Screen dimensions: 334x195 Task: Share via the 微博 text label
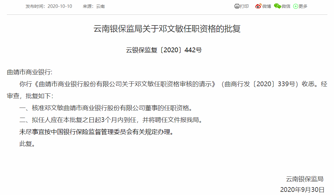pyautogui.click(x=266, y=6)
